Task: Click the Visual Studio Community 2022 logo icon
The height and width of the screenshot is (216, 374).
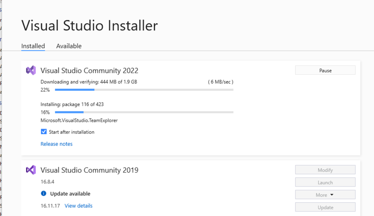Action: tap(31, 70)
